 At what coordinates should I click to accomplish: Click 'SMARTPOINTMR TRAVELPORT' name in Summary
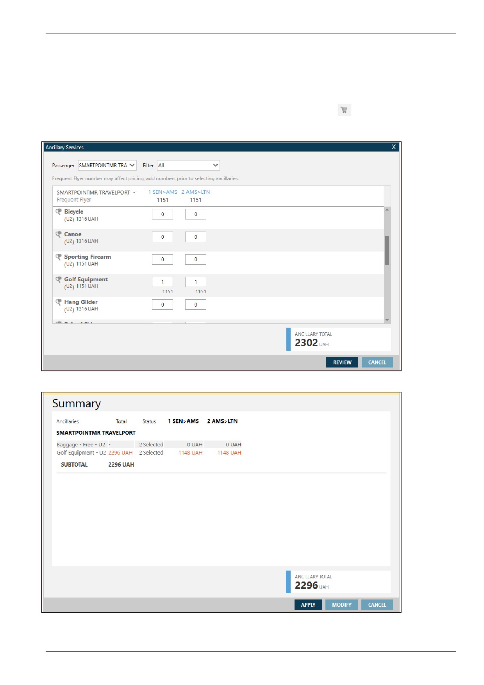(96, 433)
